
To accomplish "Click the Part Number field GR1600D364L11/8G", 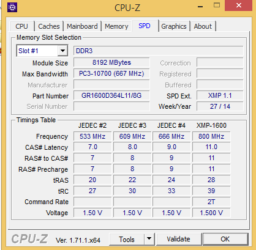I will [111, 95].
